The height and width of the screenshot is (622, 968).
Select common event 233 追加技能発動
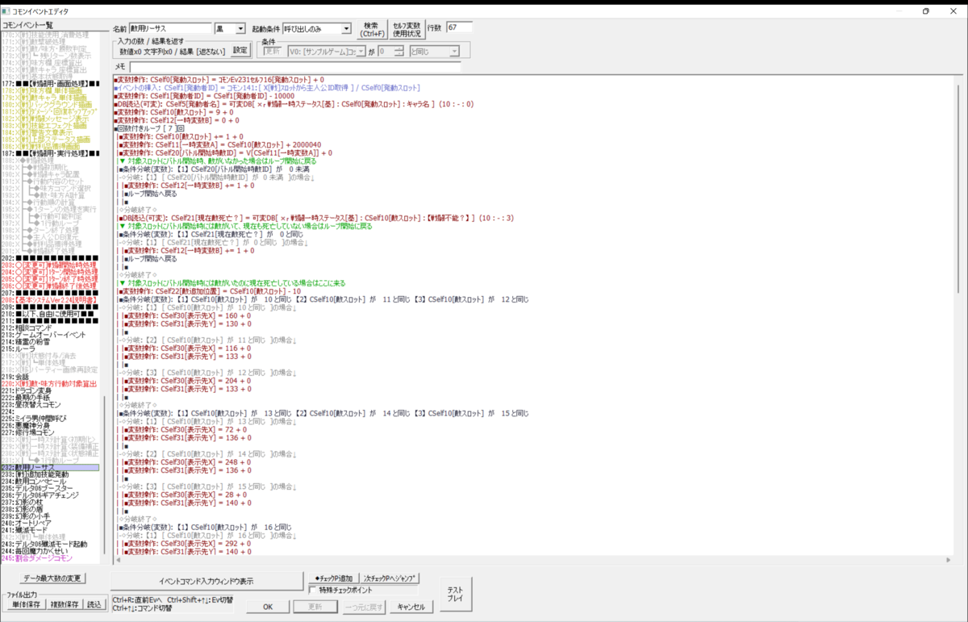click(x=51, y=474)
